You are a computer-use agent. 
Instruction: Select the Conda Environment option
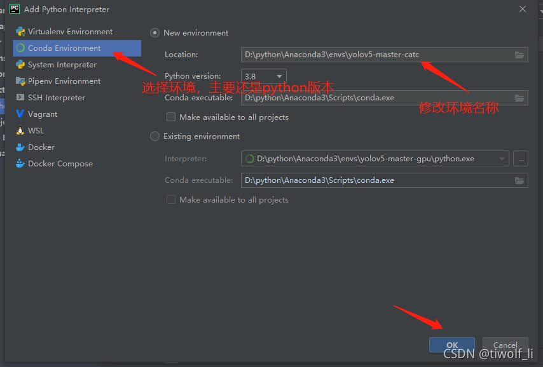[64, 48]
